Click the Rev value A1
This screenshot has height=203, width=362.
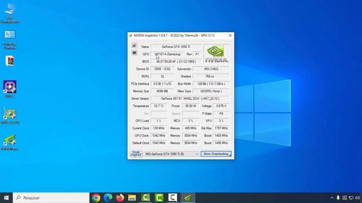point(197,54)
